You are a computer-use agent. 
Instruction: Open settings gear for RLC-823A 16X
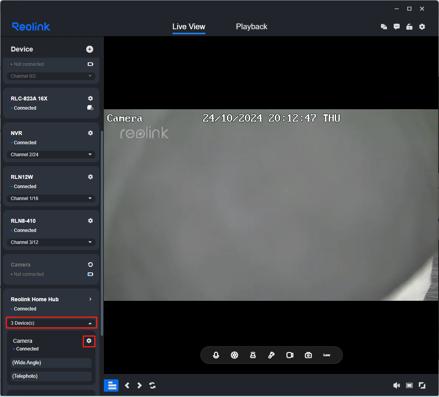pos(90,98)
